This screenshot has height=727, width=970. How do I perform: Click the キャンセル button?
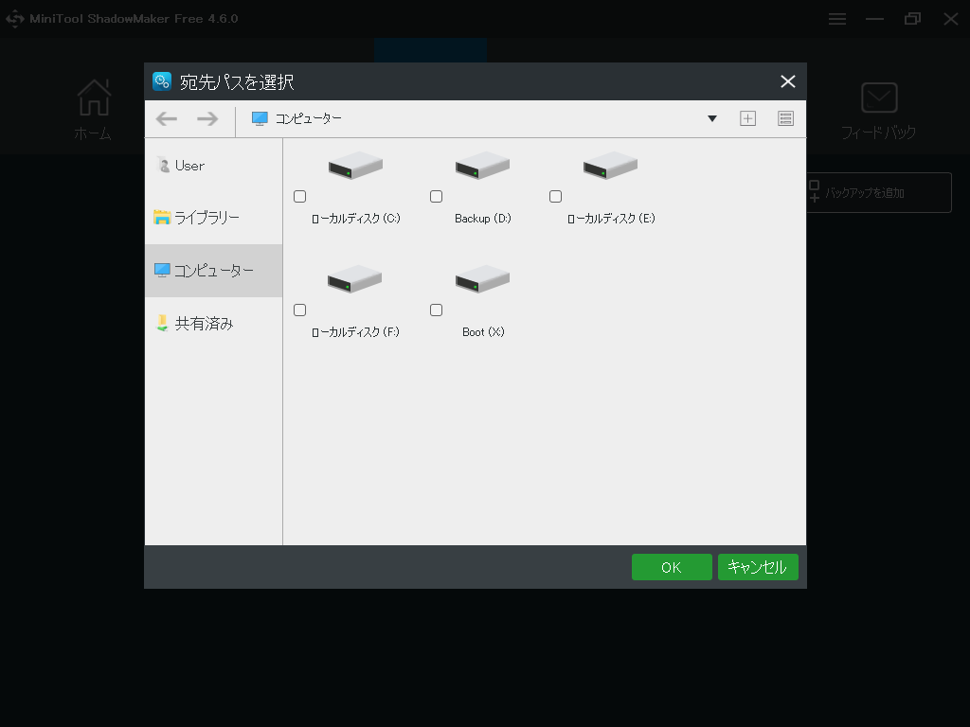758,568
